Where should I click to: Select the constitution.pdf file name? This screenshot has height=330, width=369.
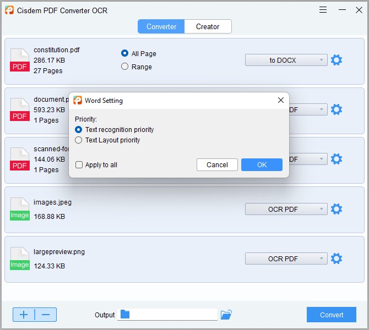click(57, 50)
